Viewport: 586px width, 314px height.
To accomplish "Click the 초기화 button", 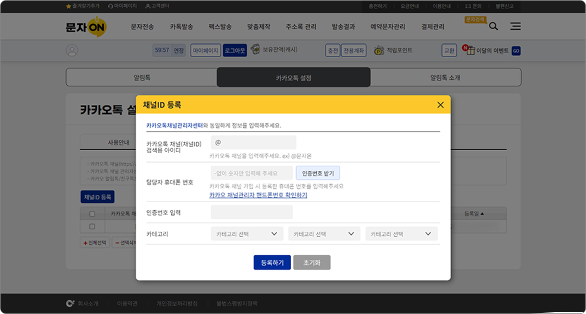I will (311, 262).
